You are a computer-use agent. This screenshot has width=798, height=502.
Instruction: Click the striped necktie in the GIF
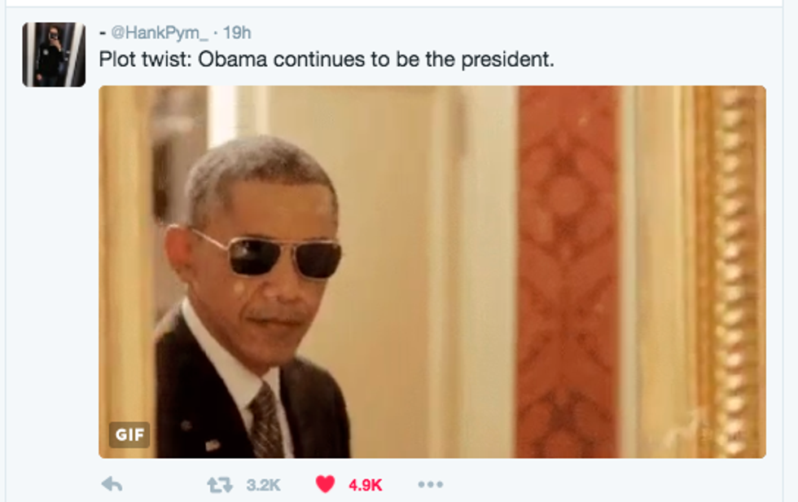tap(265, 421)
